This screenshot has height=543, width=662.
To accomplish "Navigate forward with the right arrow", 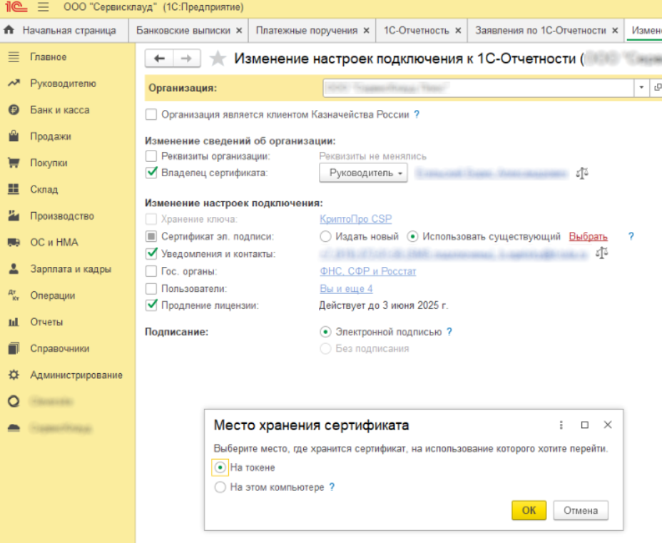I will tap(186, 59).
